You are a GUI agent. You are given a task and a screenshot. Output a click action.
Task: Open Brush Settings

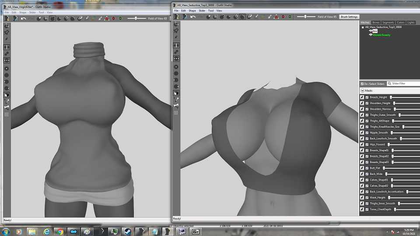point(349,17)
